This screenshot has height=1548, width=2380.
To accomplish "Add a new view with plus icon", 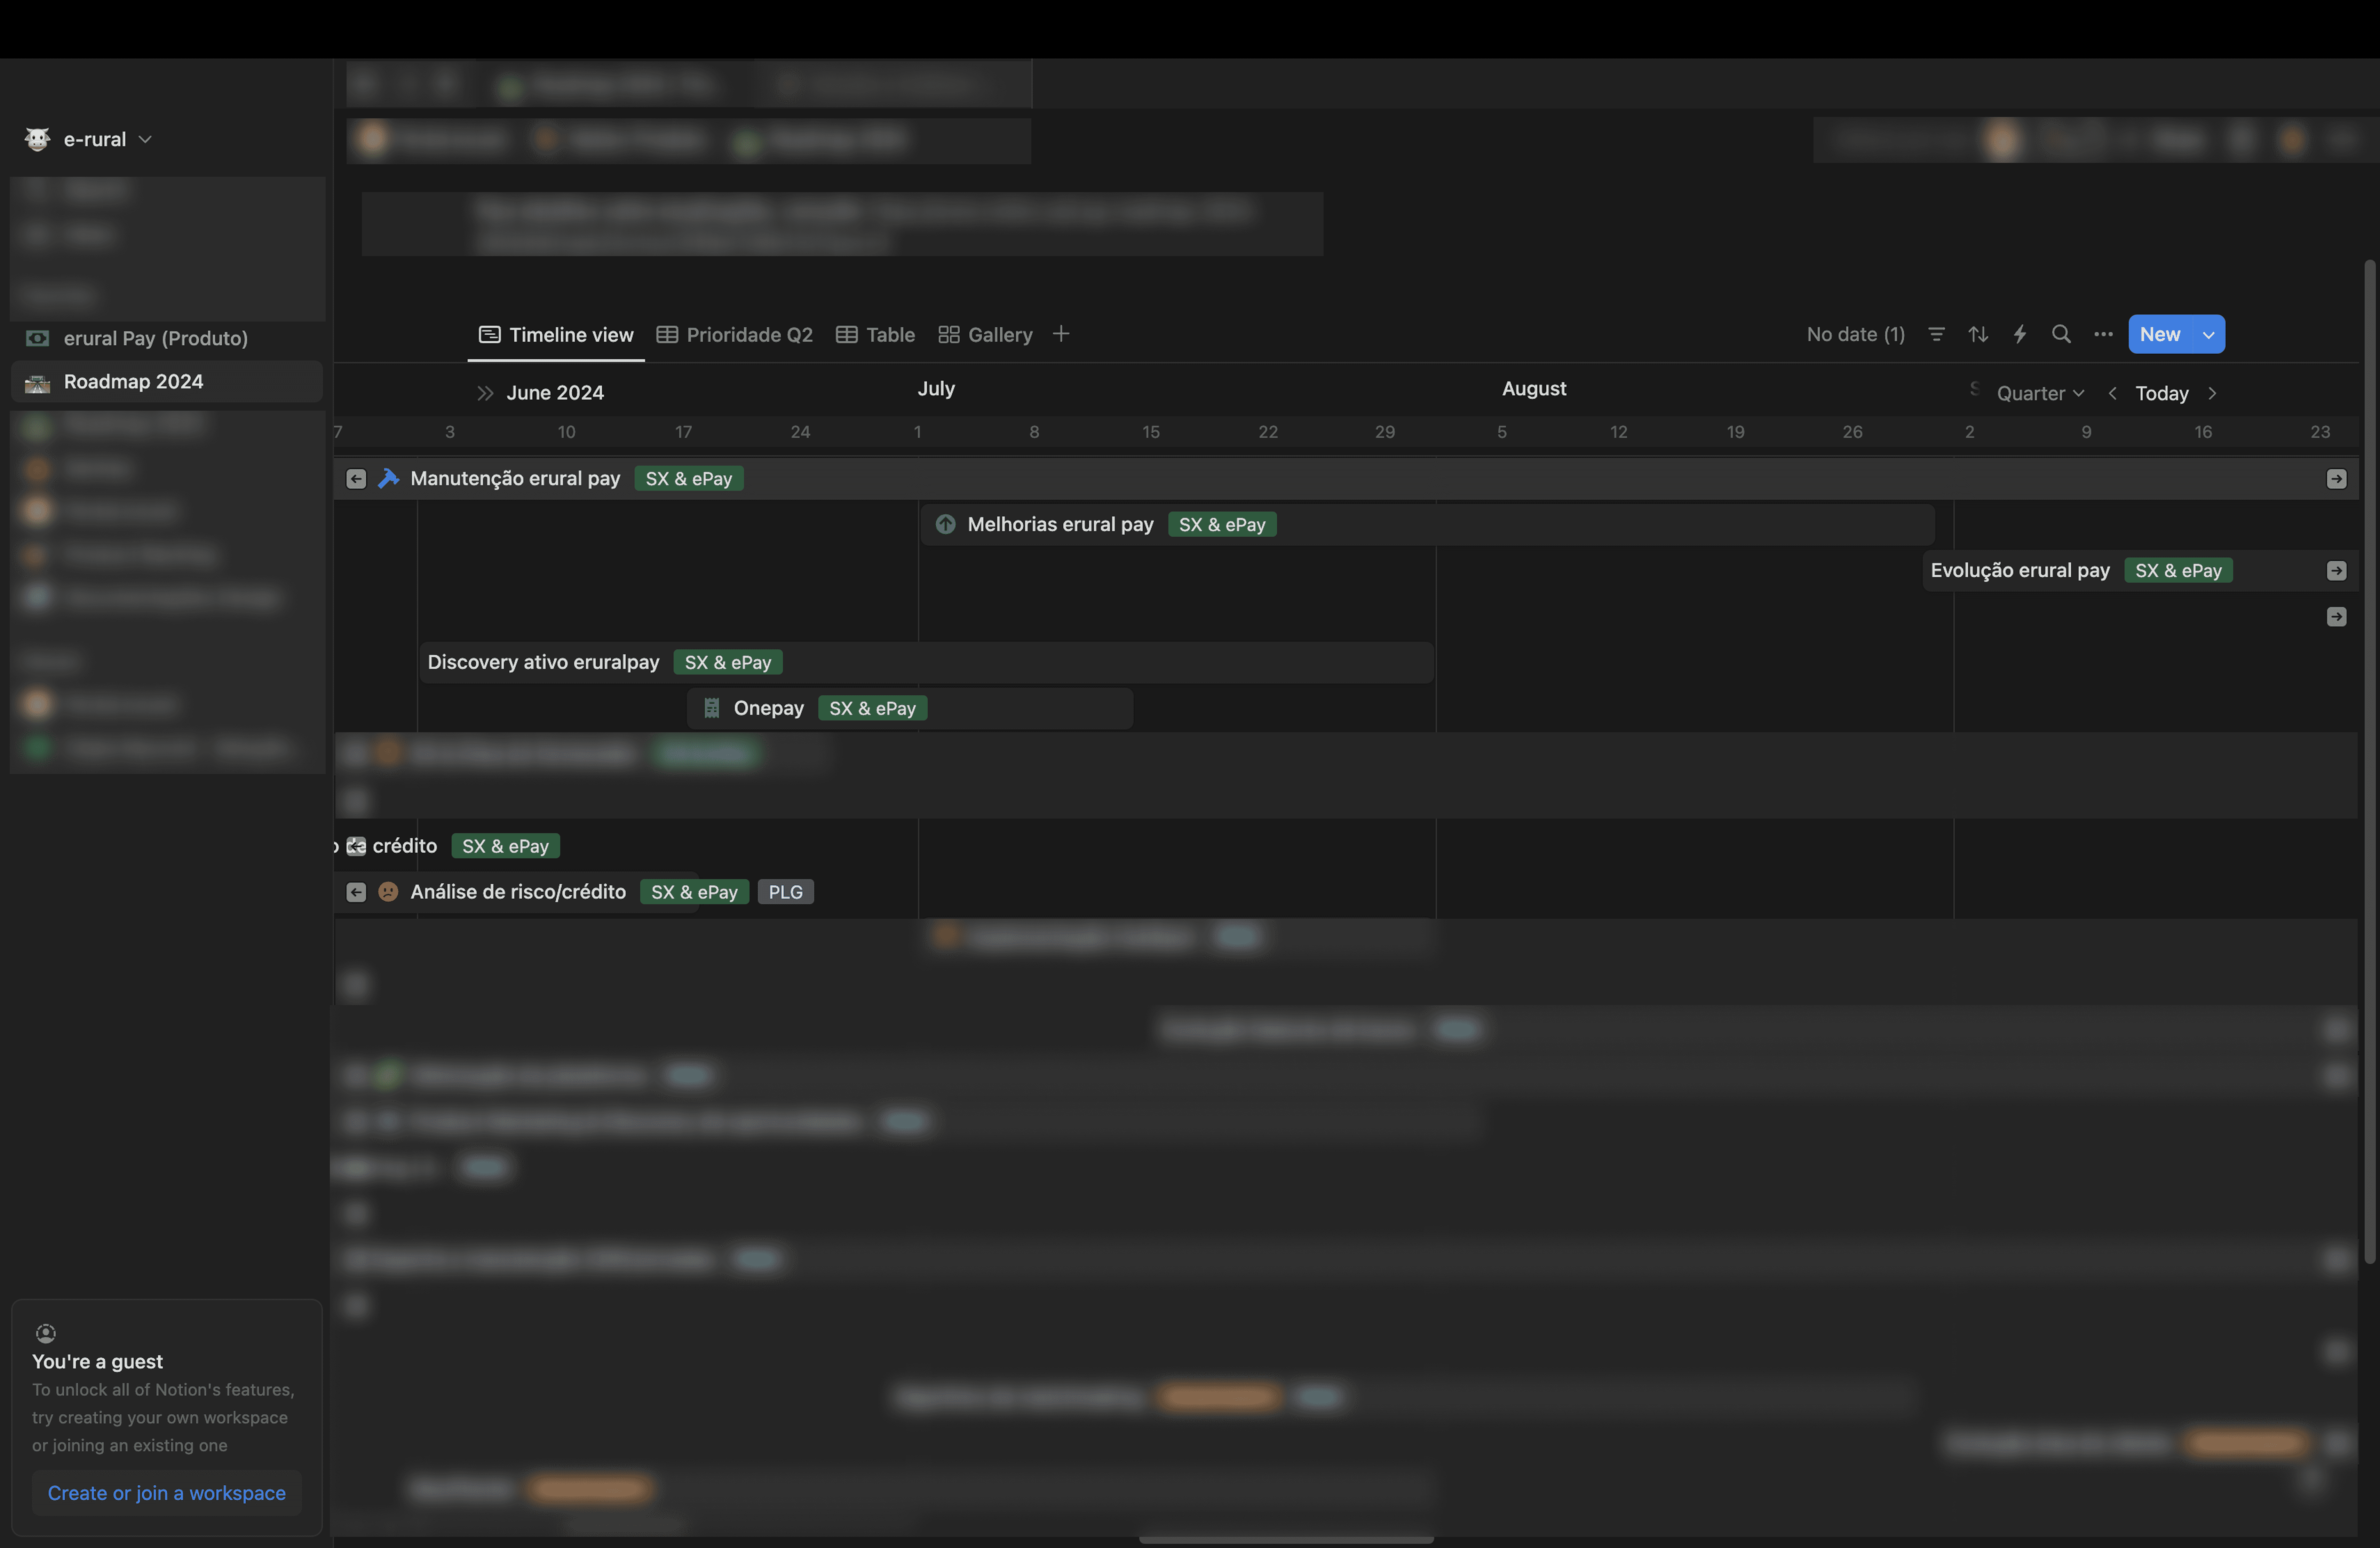I will pos(1061,334).
